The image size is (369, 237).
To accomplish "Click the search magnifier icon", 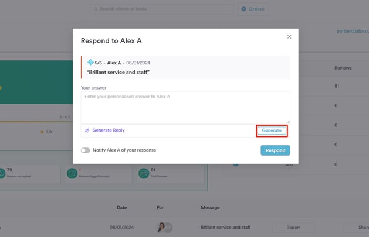I will (96, 9).
